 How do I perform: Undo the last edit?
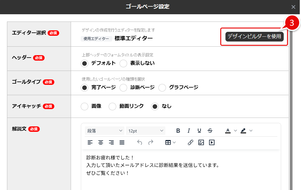point(140,142)
